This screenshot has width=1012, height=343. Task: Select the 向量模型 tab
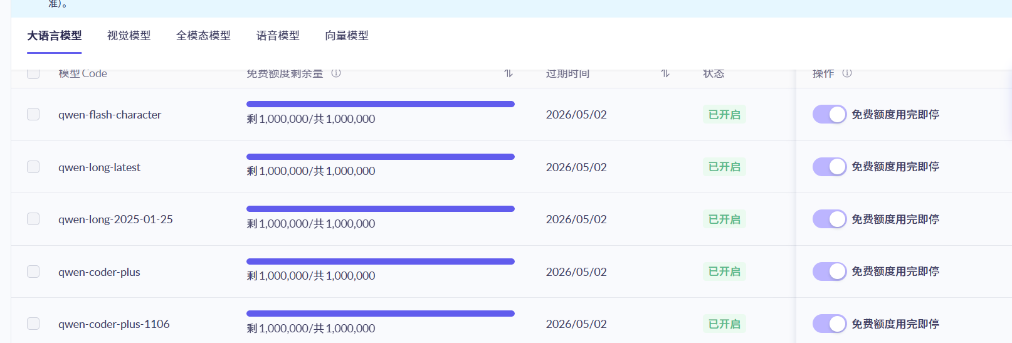click(347, 36)
